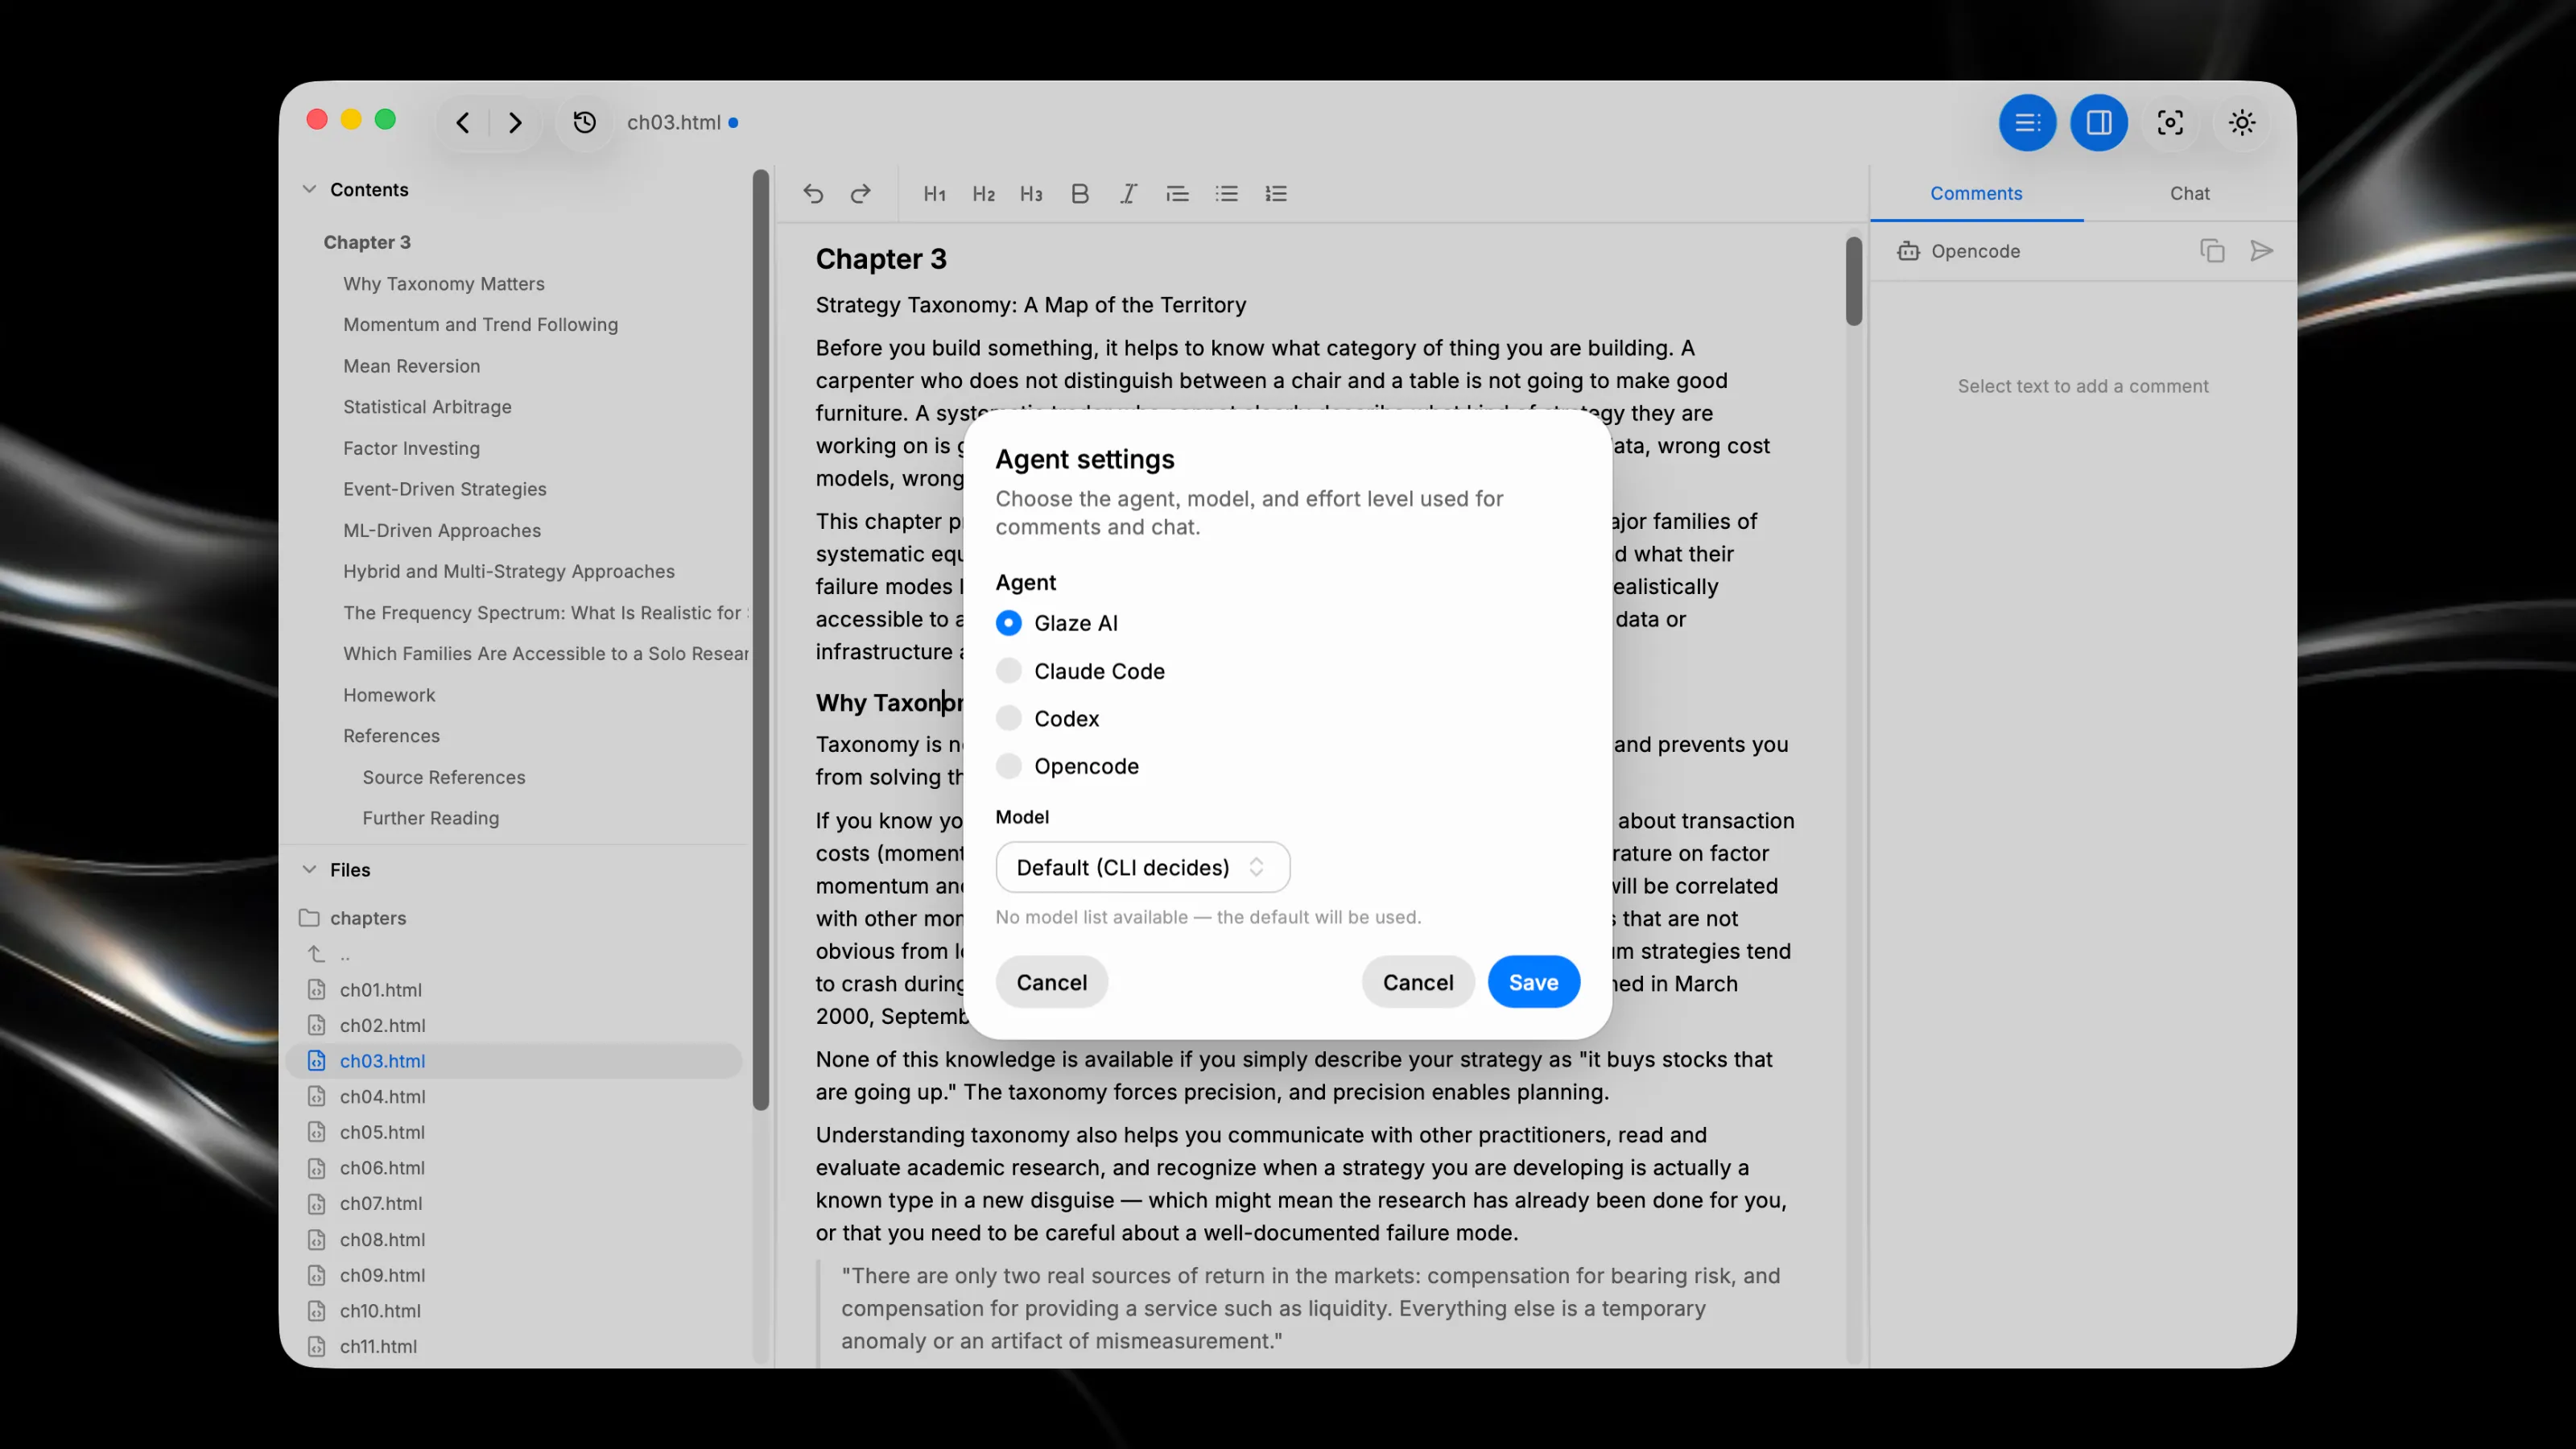
Task: Apply Heading 1 style
Action: point(934,193)
